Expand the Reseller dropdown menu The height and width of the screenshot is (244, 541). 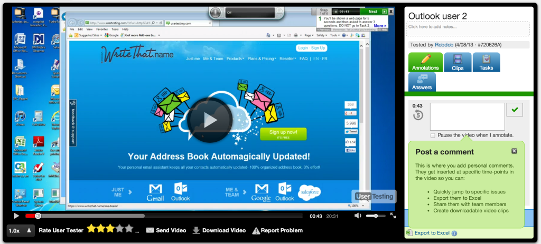pos(288,58)
